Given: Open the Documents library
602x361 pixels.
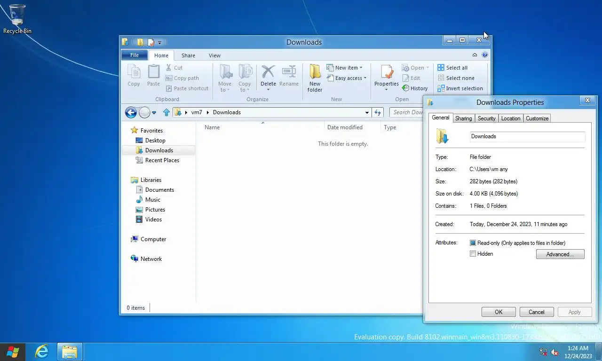Looking at the screenshot, I should pos(159,190).
